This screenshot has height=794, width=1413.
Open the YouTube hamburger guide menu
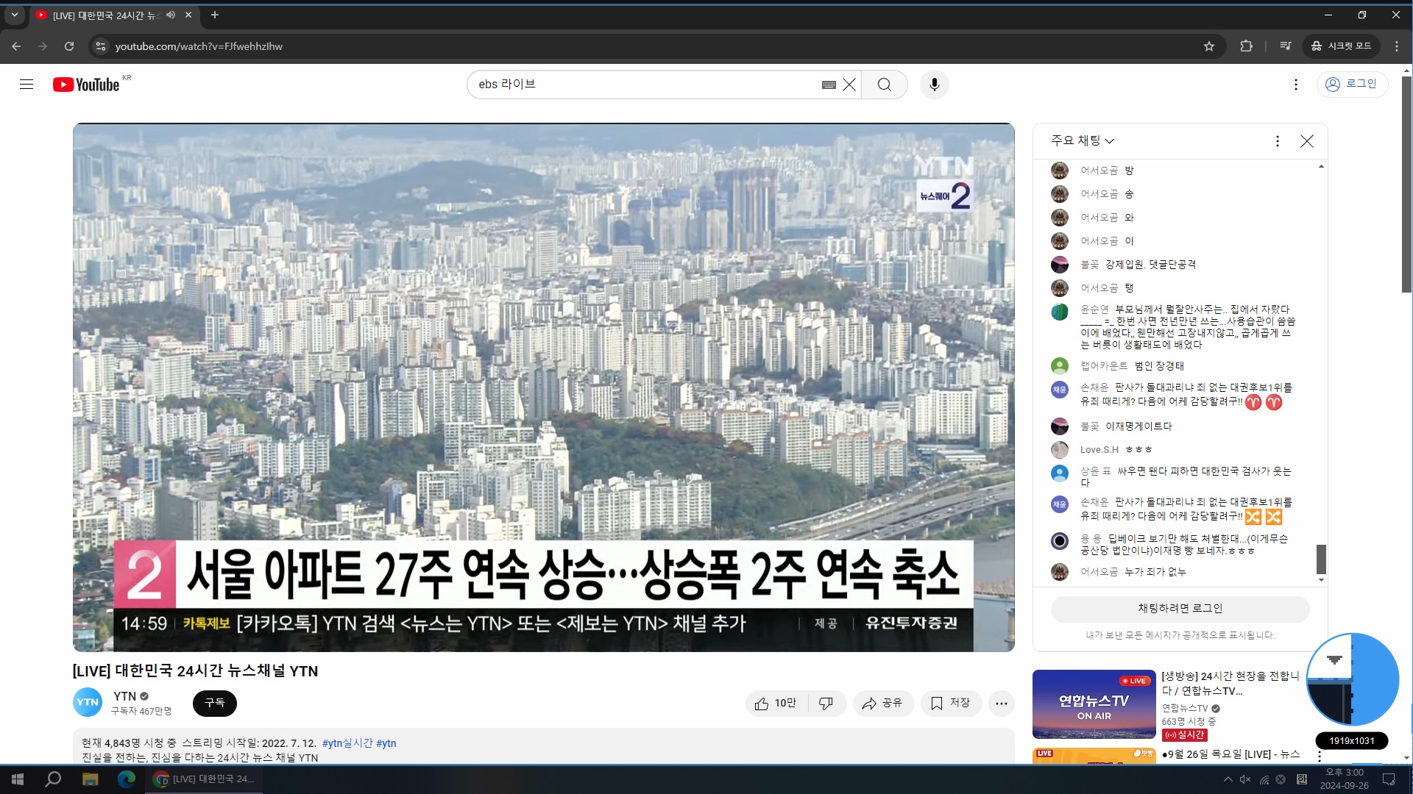[x=26, y=85]
